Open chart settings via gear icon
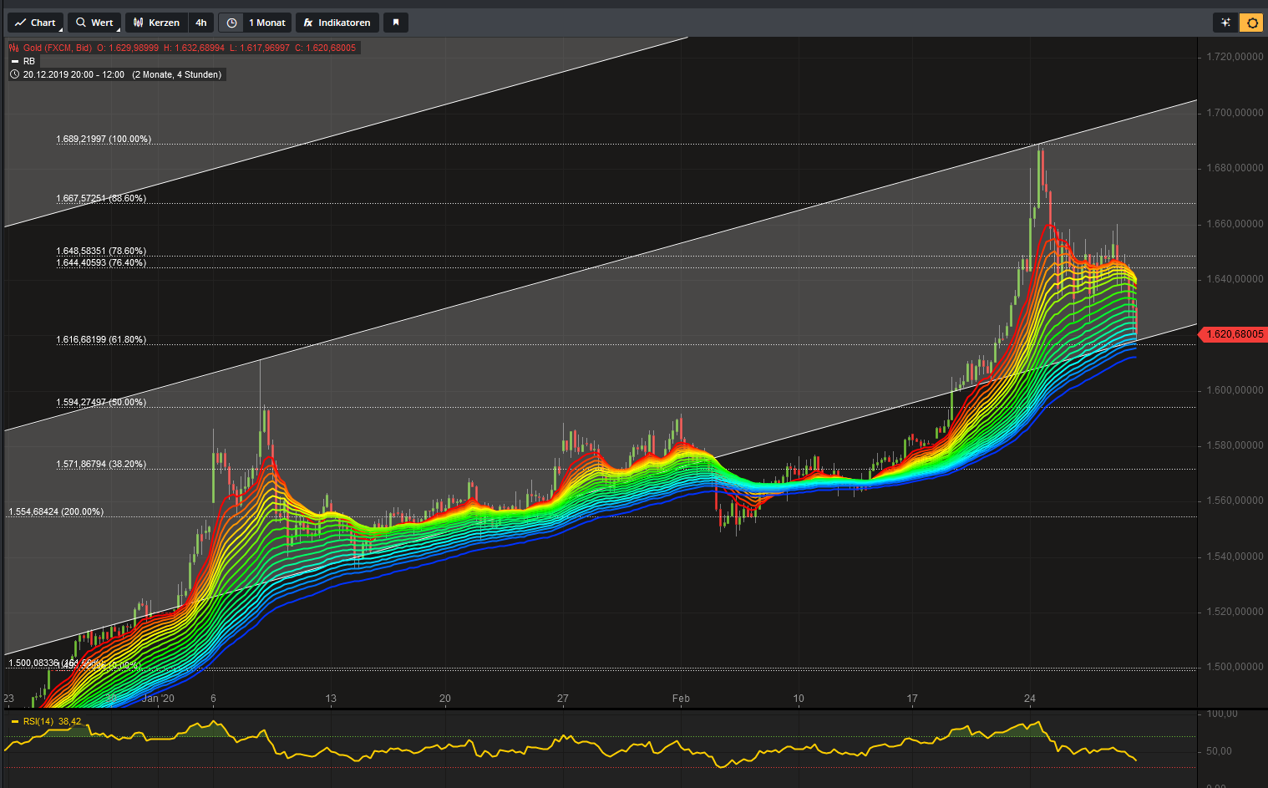Viewport: 1268px width, 788px height. pos(1252,23)
